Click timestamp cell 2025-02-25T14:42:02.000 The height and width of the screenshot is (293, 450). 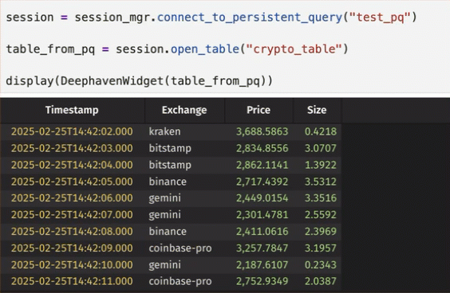[x=72, y=131]
